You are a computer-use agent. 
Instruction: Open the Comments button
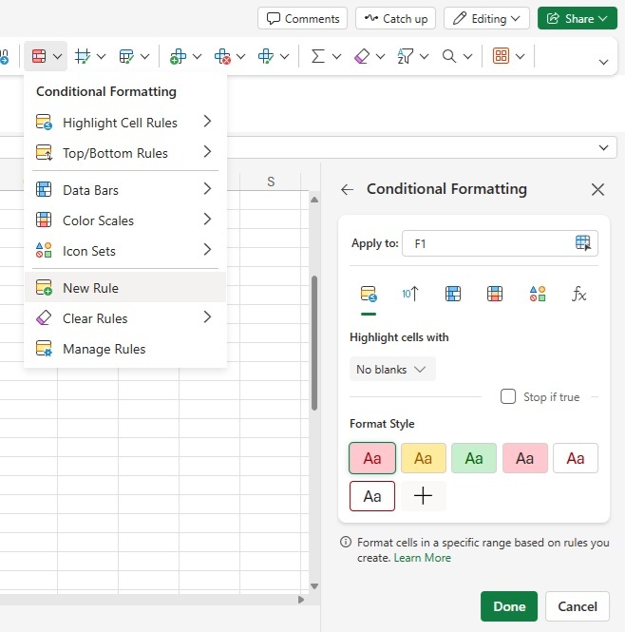303,19
